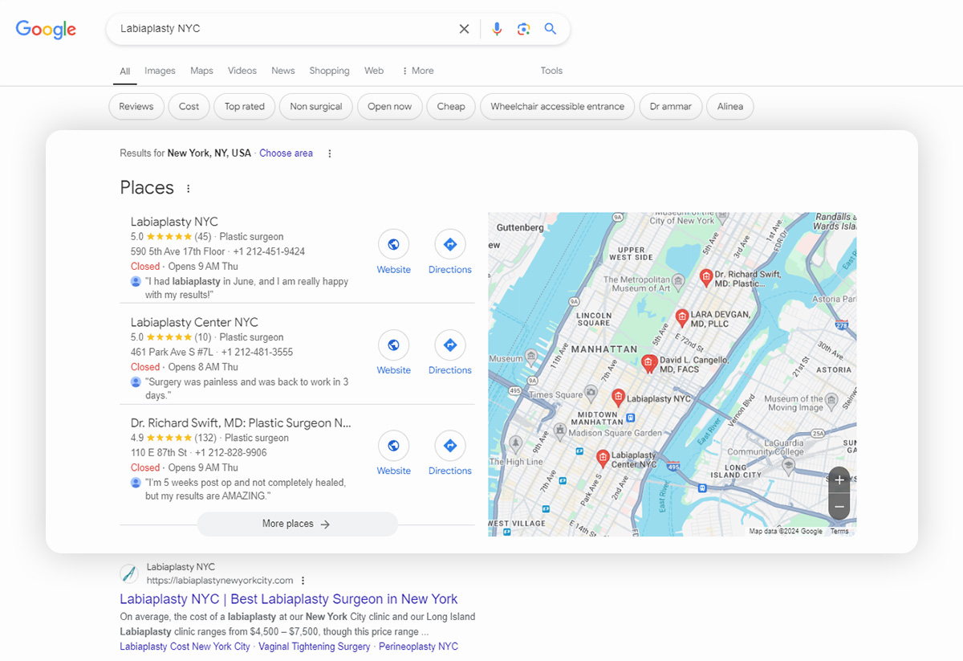
Task: Apply the Wheelchair accessible entrance filter chip
Action: [558, 107]
